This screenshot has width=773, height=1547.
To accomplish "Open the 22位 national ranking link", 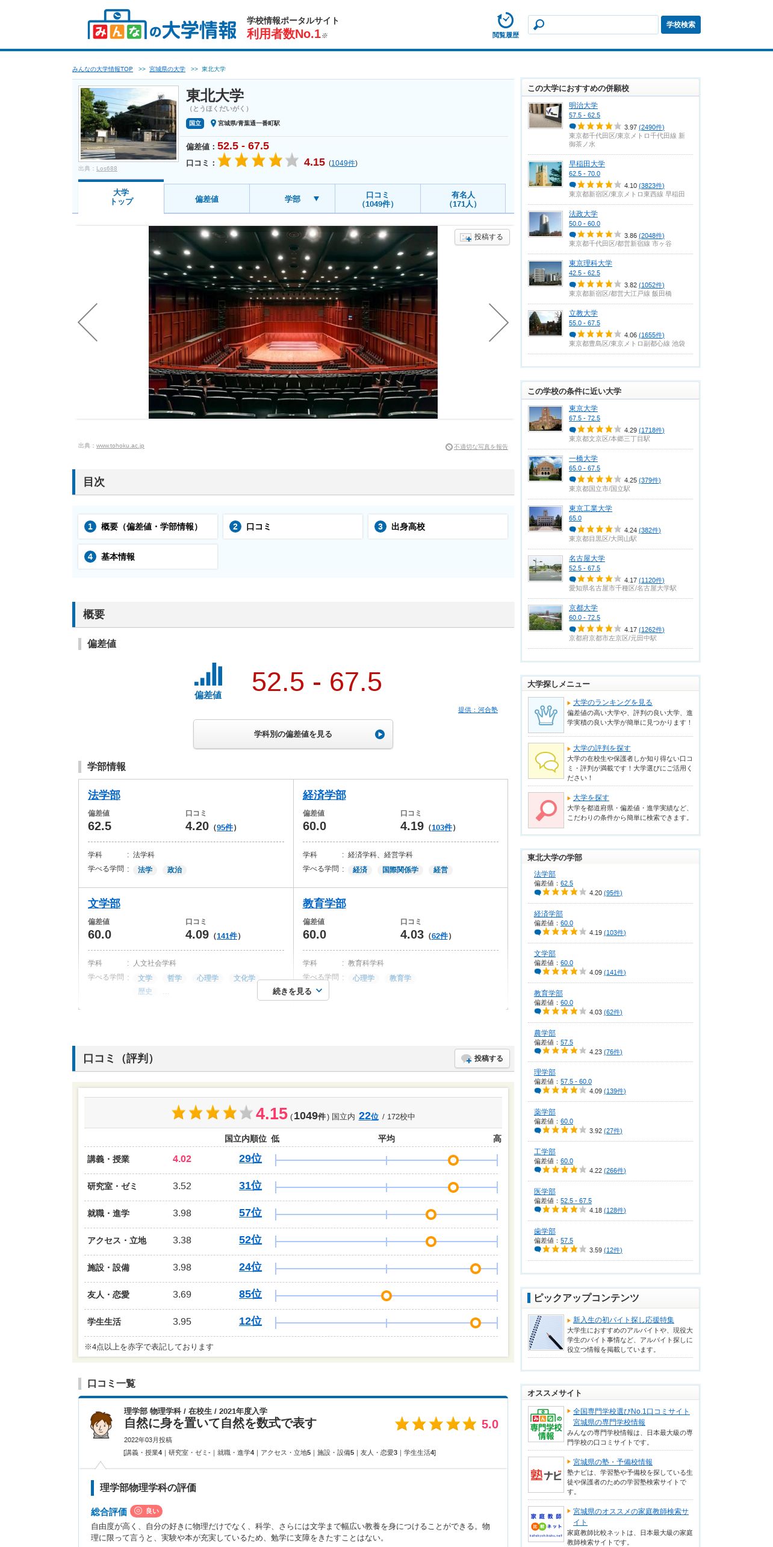I will pyautogui.click(x=368, y=1116).
